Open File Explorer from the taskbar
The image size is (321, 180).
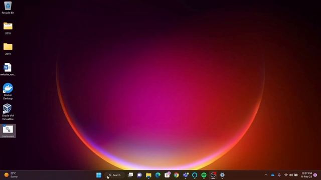pos(148,175)
